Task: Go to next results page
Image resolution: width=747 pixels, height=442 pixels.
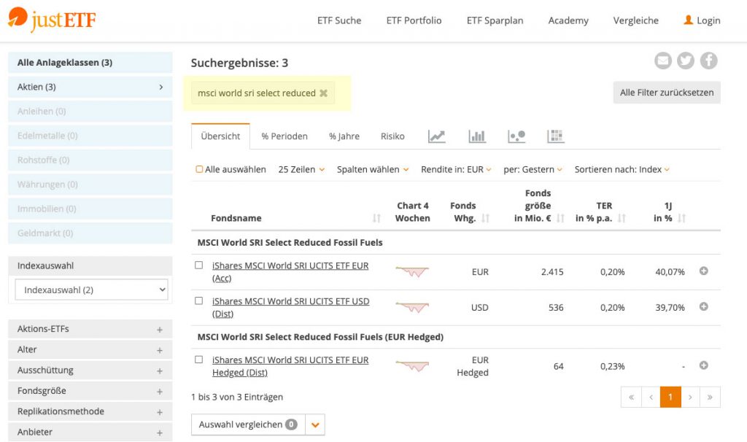Action: (x=690, y=397)
